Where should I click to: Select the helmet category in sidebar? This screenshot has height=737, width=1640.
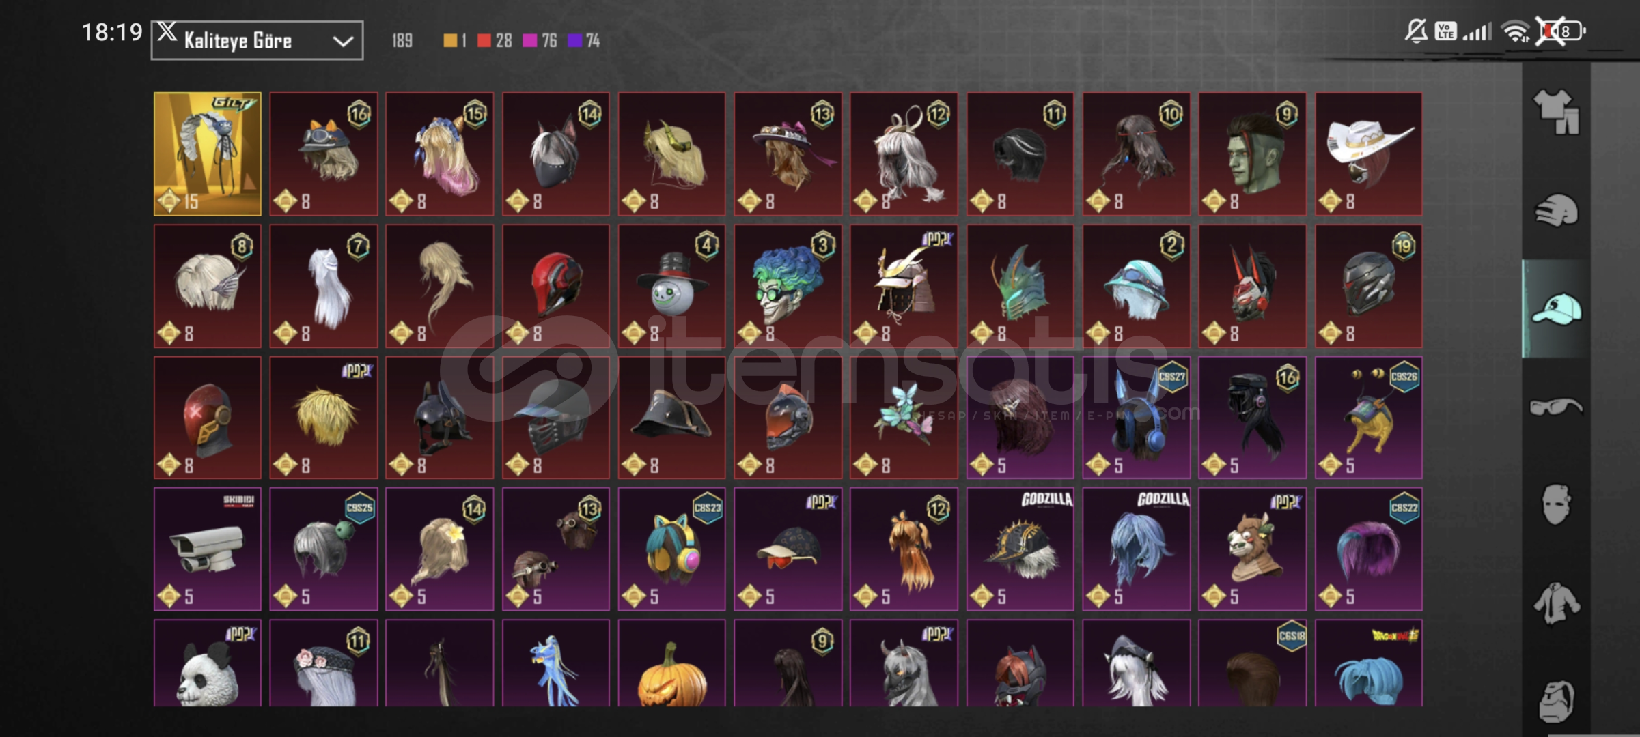pyautogui.click(x=1556, y=211)
